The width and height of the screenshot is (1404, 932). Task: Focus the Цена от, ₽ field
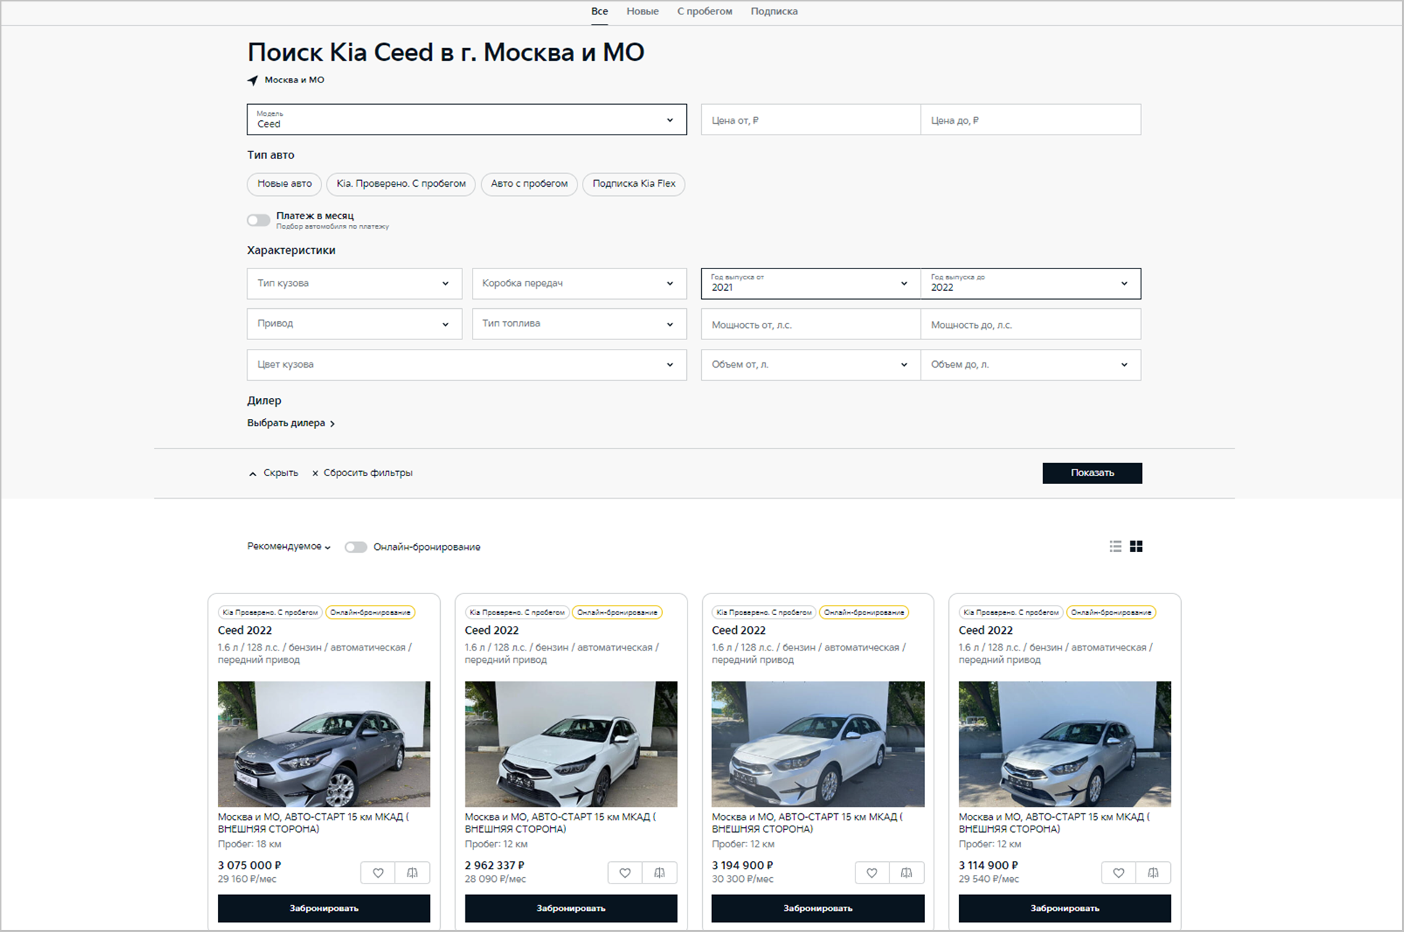(x=811, y=120)
